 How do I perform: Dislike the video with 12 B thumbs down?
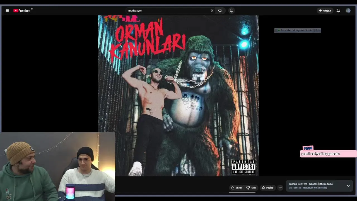(251, 188)
